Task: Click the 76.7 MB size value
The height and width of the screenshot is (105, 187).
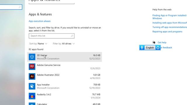Action: pyautogui.click(x=96, y=94)
